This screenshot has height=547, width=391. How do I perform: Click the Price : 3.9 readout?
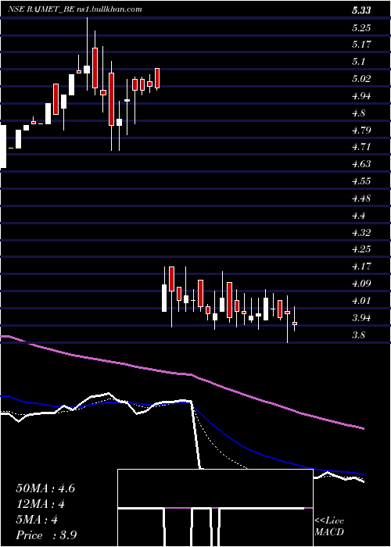(x=46, y=535)
